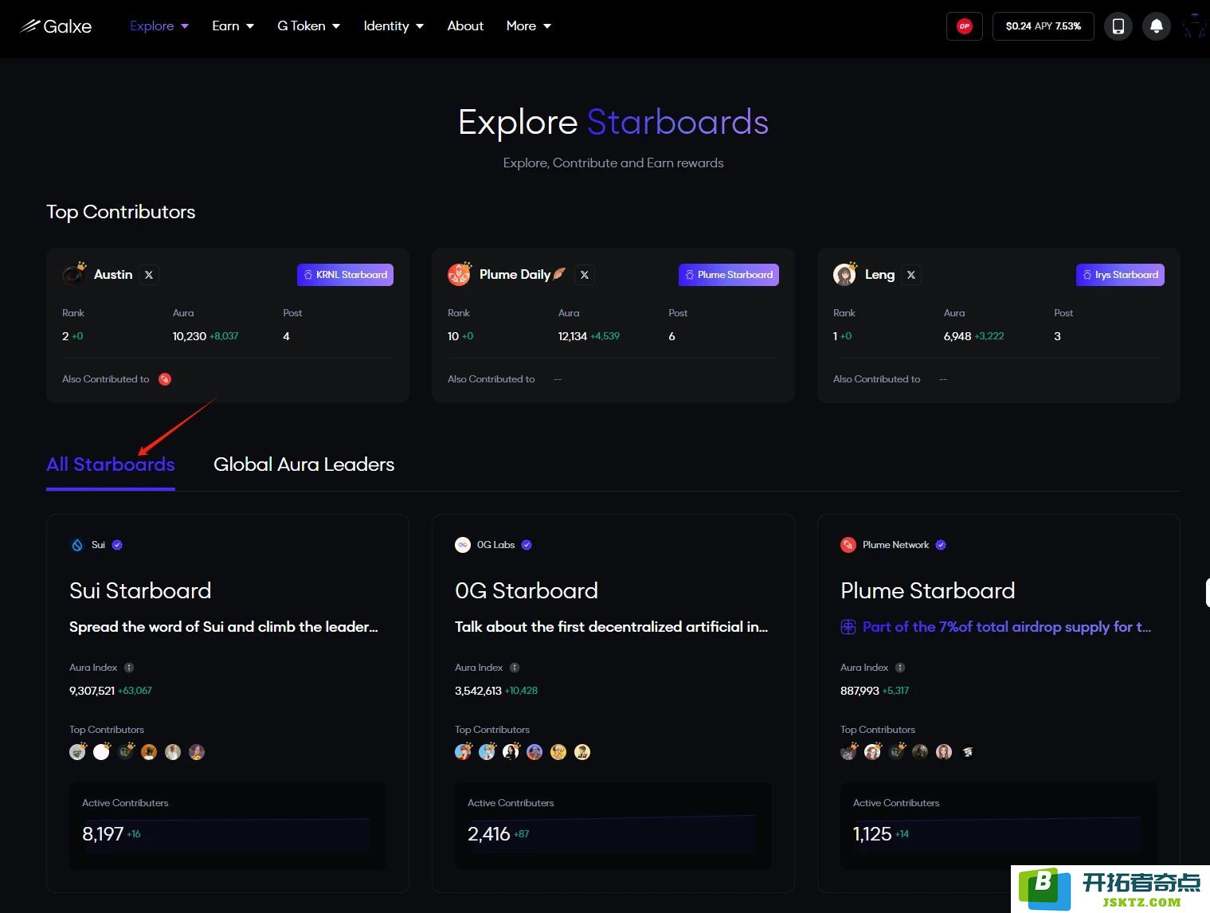Click first Sui top contributor avatar
This screenshot has width=1210, height=913.
77,751
